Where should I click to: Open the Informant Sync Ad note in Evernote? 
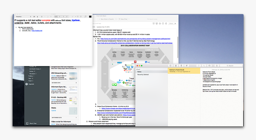click(64, 90)
